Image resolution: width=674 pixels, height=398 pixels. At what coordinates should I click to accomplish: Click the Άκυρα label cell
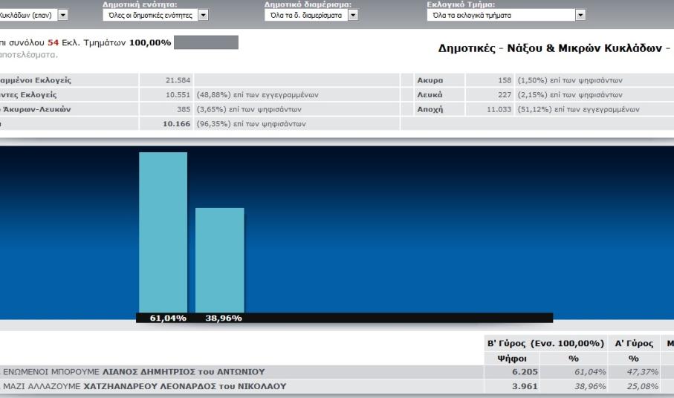pos(430,80)
